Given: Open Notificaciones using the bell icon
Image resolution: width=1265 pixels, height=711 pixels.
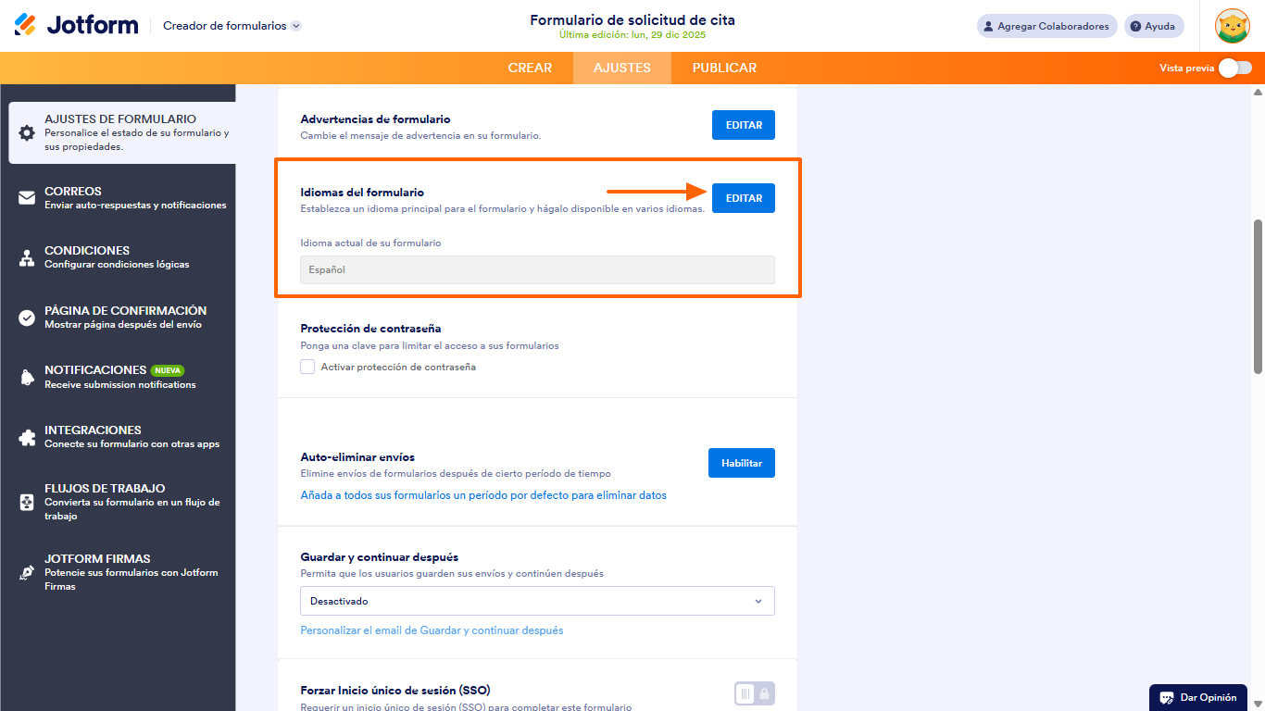Looking at the screenshot, I should [27, 377].
